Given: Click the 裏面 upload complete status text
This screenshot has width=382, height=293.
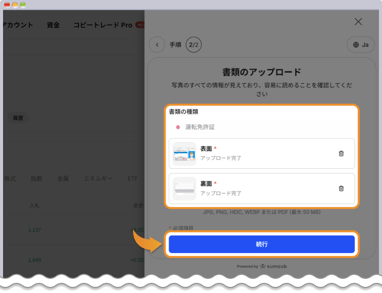Looking at the screenshot, I should (x=221, y=193).
